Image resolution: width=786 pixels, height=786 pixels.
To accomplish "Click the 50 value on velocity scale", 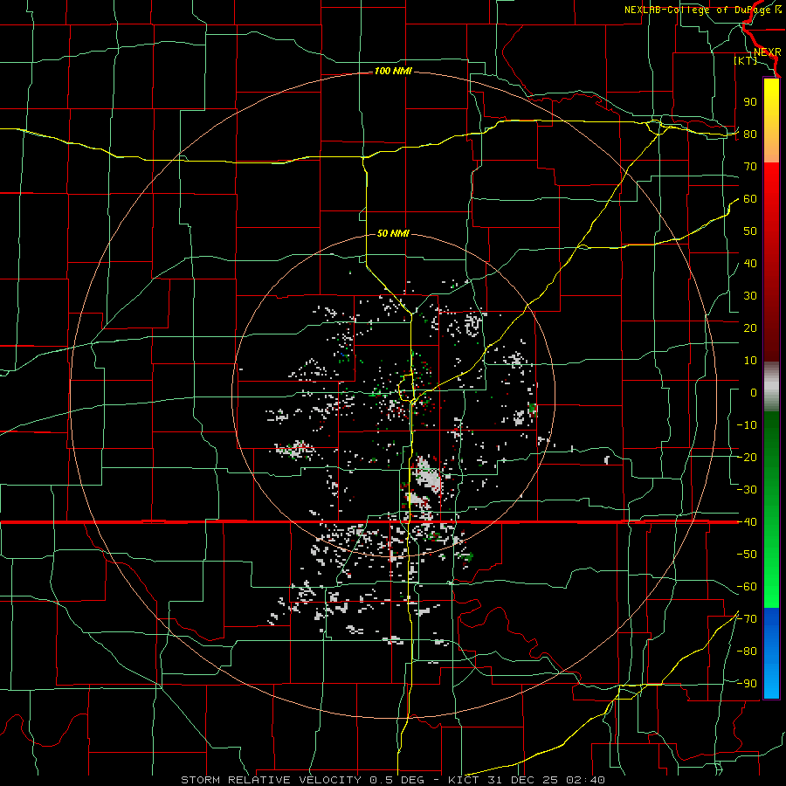I will 750,231.
